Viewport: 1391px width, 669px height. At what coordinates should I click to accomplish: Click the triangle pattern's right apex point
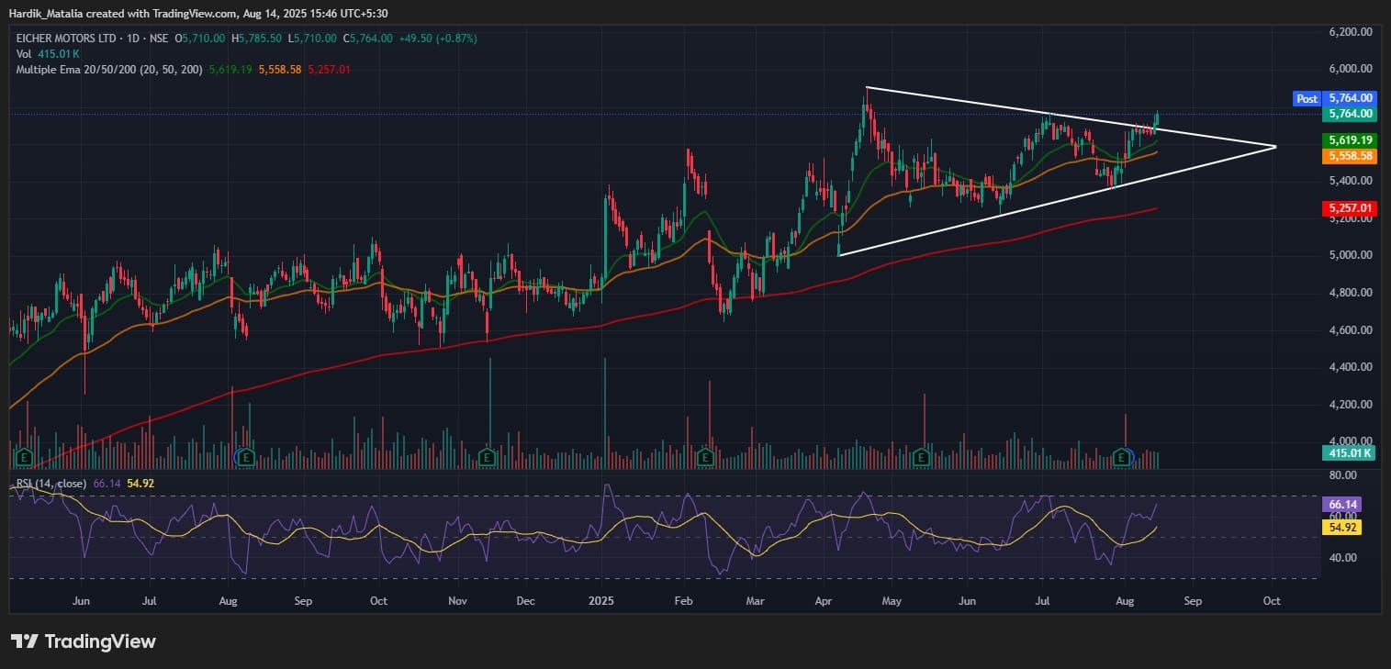coord(1275,147)
